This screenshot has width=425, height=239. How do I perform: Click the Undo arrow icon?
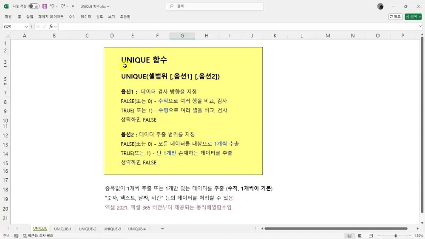[52, 6]
